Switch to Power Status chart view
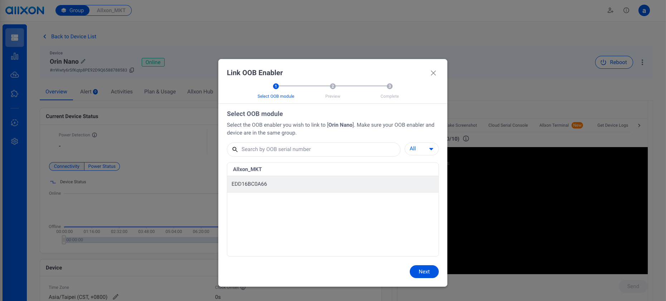 pos(102,166)
